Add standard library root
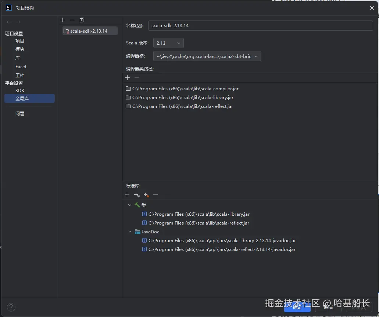Viewport: 379px width, 317px height. (x=127, y=194)
